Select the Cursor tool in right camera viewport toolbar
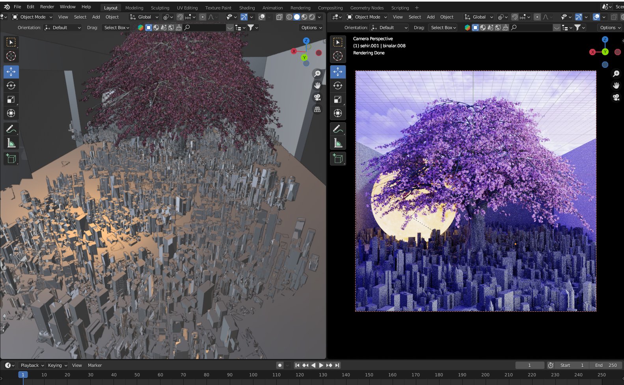This screenshot has height=385, width=624. (338, 56)
